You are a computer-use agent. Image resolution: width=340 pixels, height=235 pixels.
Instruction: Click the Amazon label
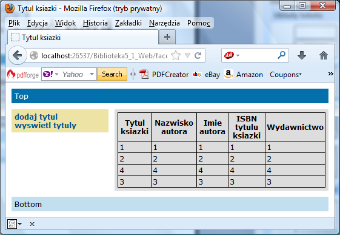(250, 75)
